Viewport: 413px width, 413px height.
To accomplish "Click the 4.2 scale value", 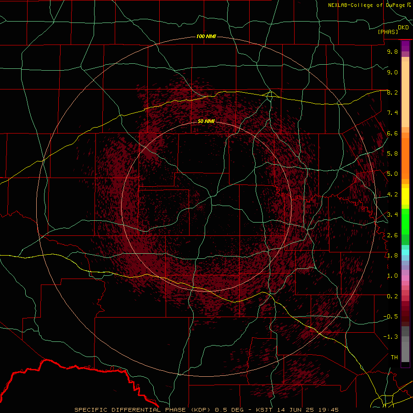I will tap(392, 195).
